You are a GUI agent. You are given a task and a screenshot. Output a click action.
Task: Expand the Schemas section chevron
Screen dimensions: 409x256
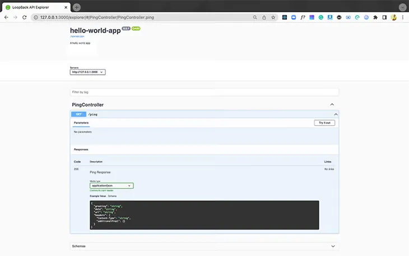point(333,246)
